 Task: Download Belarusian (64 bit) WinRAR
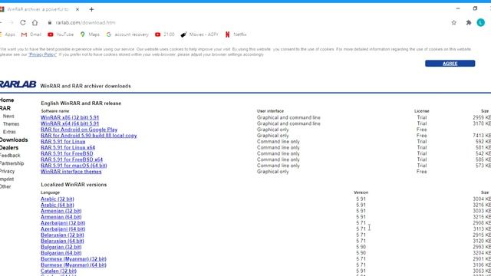click(x=62, y=241)
